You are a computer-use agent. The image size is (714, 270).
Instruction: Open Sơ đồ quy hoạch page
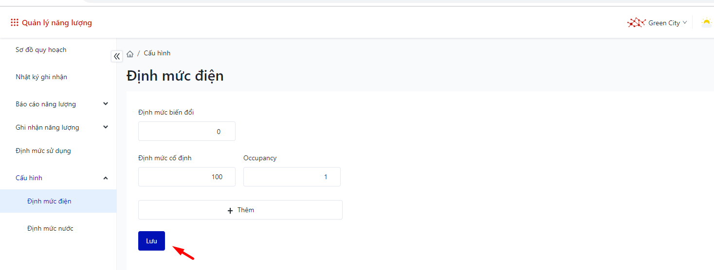41,50
